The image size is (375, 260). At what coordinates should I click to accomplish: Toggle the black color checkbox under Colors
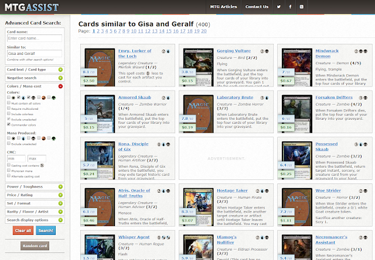(29, 98)
